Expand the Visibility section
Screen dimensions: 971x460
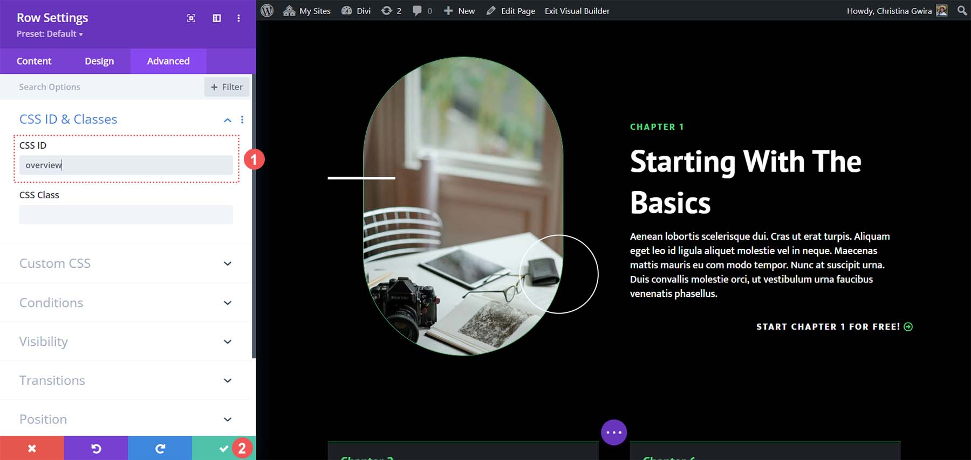(228, 341)
